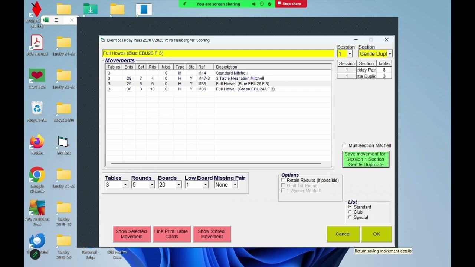The image size is (475, 267).
Task: Tick Retain Results (if possible)
Action: [x=283, y=180]
